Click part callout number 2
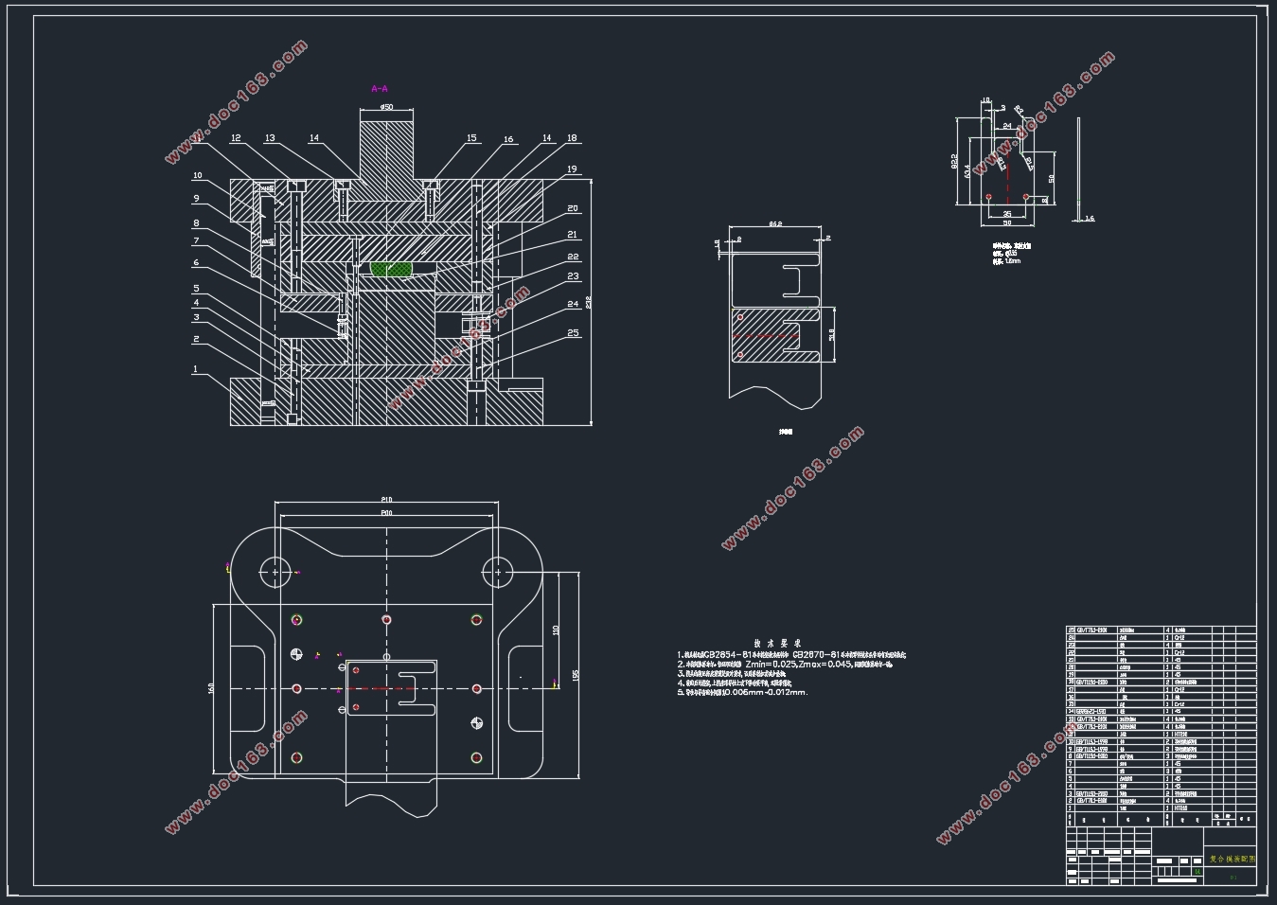 coord(196,339)
